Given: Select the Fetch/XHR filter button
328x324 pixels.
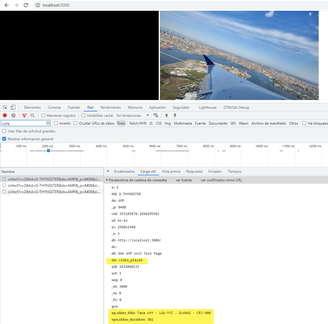Looking at the screenshot, I should pyautogui.click(x=138, y=123).
